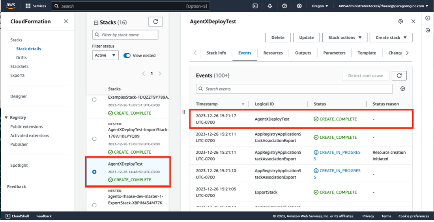Collapse the Stacks panel header icon

pyautogui.click(x=96, y=23)
